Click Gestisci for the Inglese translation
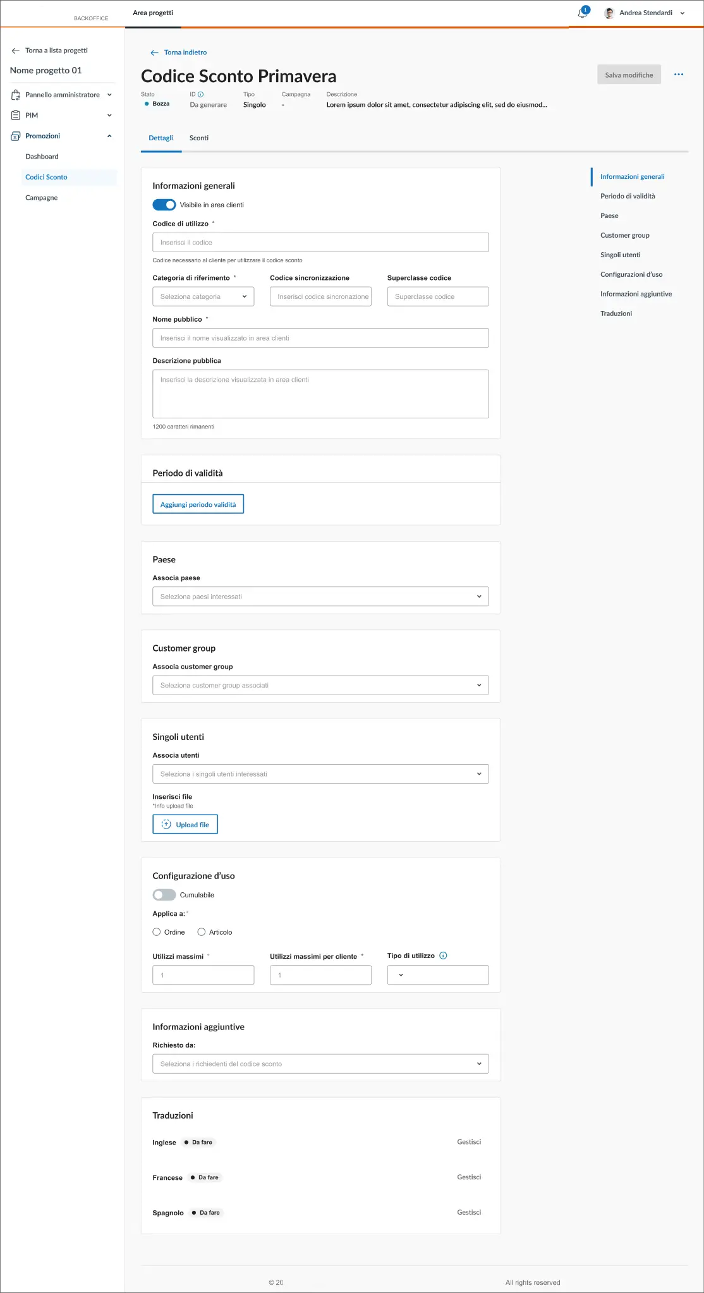The width and height of the screenshot is (704, 1293). pyautogui.click(x=469, y=1142)
